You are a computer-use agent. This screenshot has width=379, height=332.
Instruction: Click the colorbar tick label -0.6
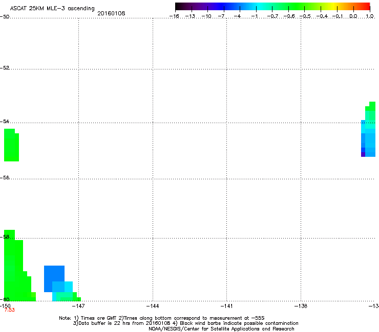[x=289, y=16]
